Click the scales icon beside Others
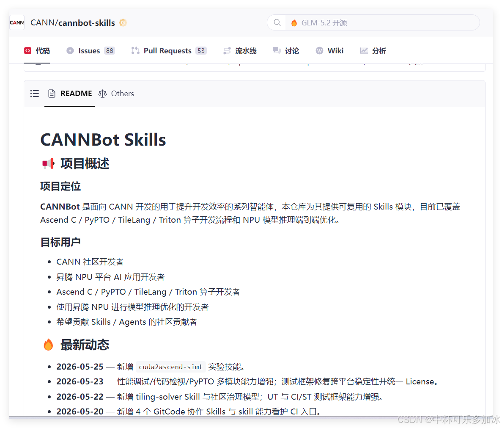The image size is (502, 428). pos(102,94)
